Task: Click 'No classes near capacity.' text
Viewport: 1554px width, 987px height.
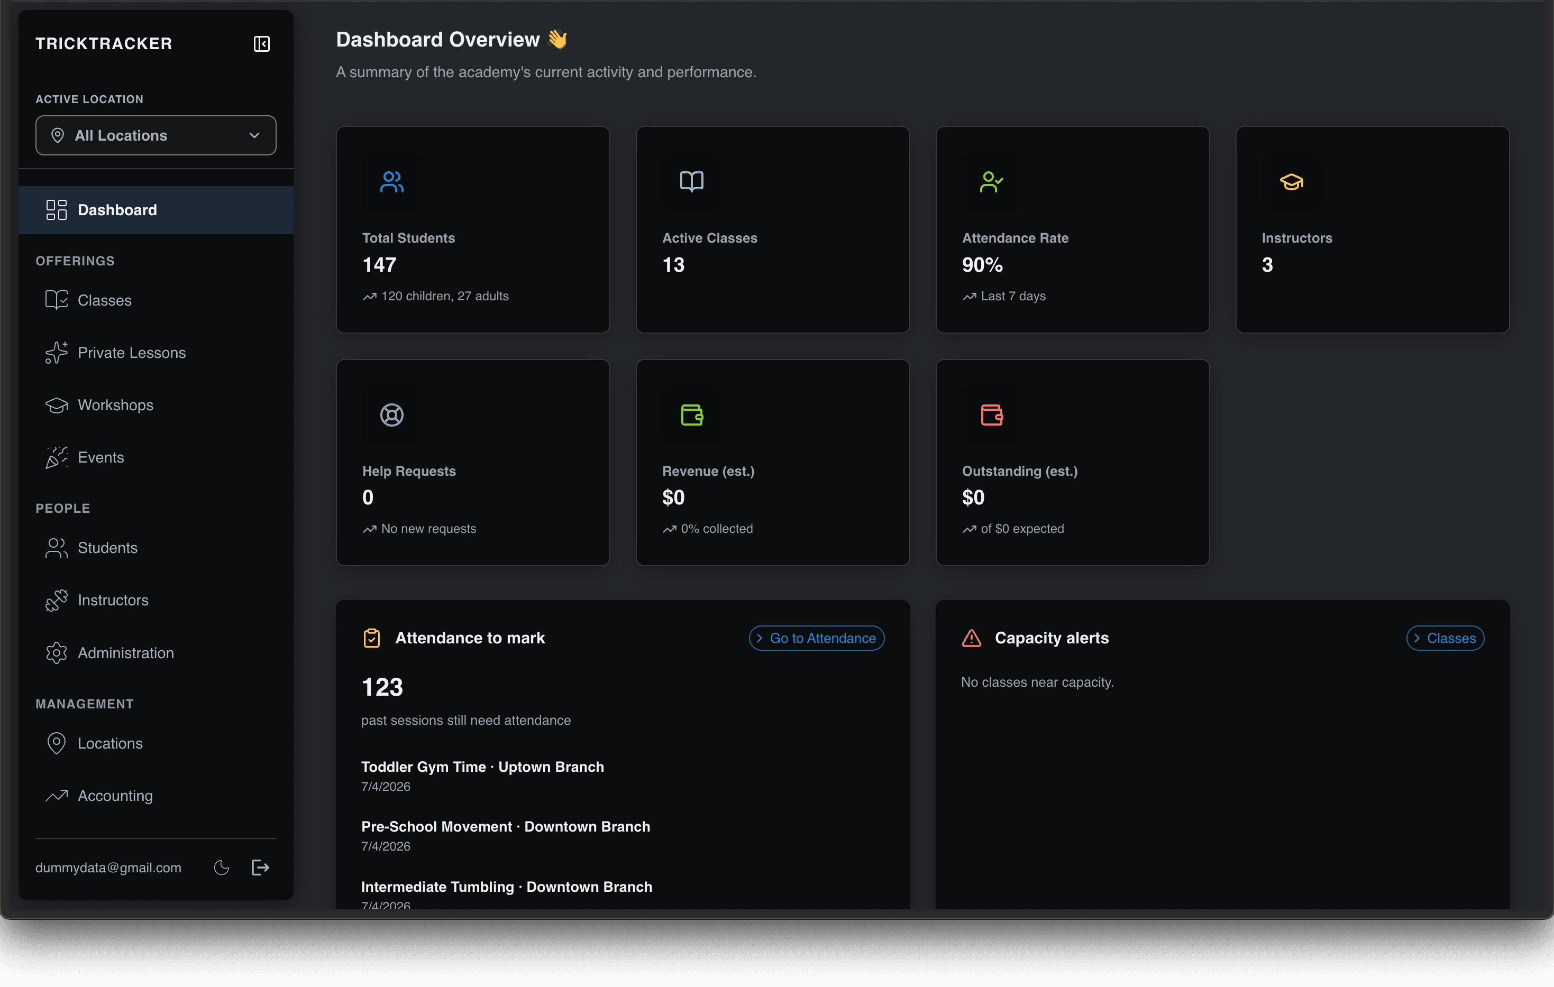Action: 1037,682
